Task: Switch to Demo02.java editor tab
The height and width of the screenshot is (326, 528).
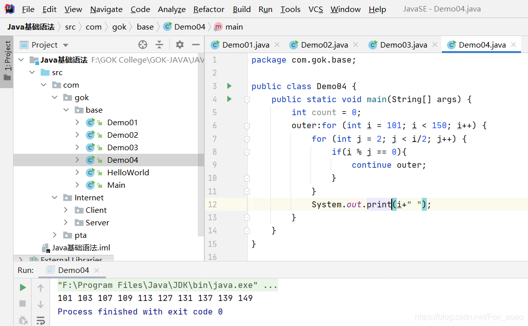Action: pos(324,45)
